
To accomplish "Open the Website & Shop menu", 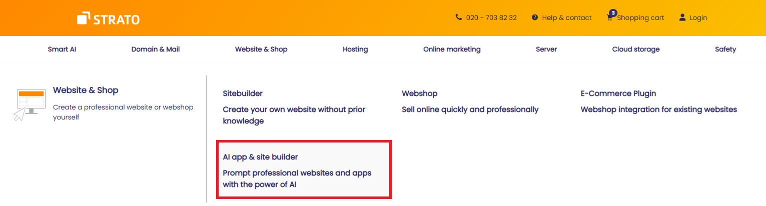I will pyautogui.click(x=261, y=49).
